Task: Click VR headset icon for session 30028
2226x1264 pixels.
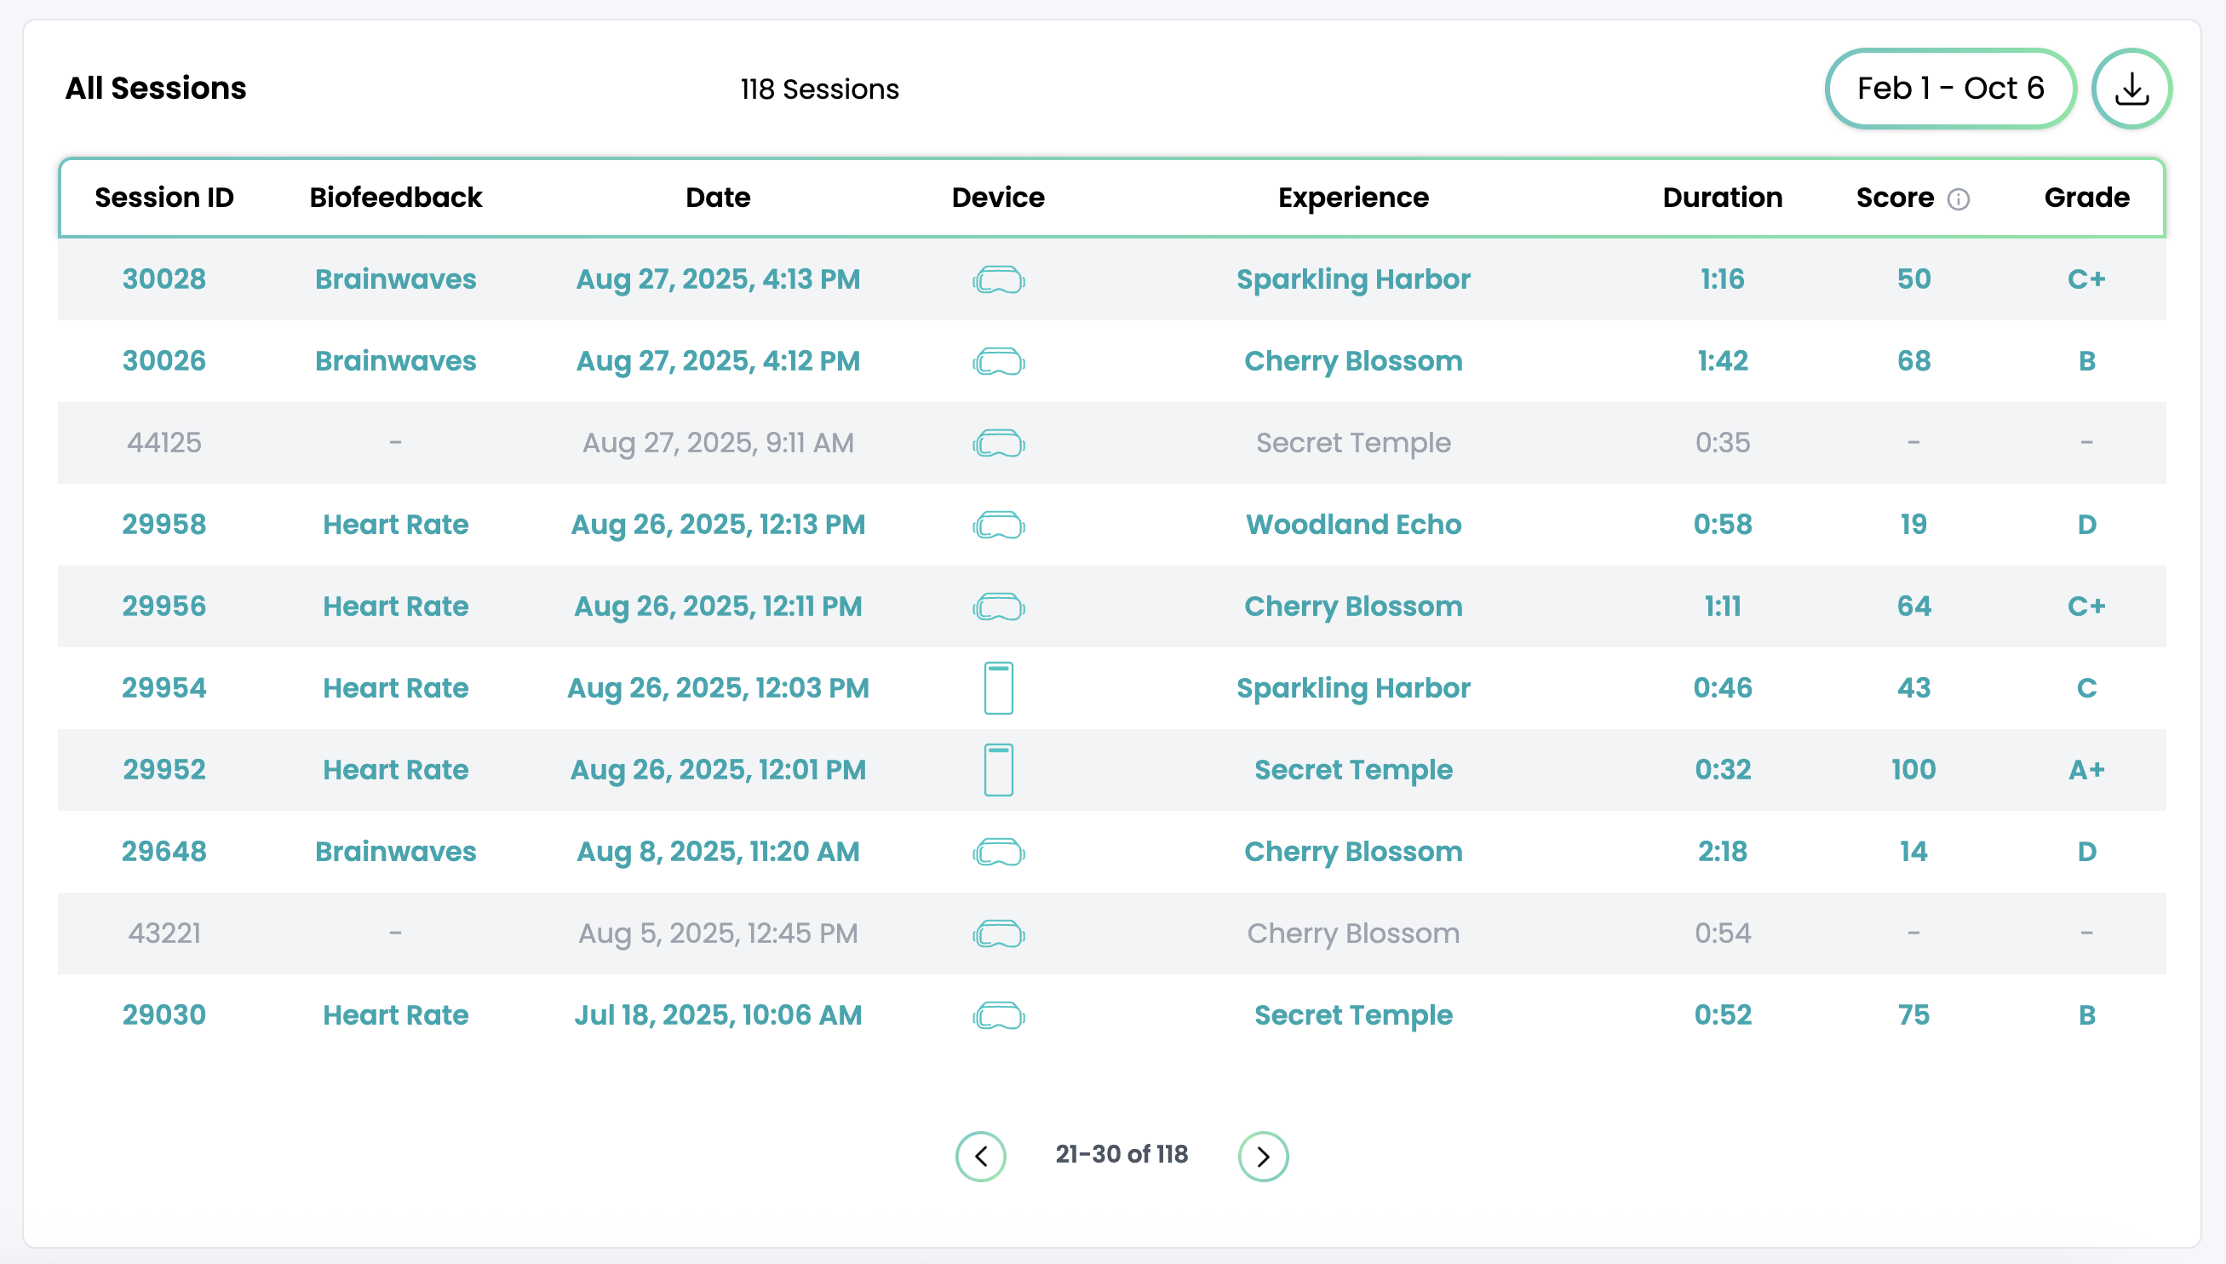Action: tap(998, 280)
